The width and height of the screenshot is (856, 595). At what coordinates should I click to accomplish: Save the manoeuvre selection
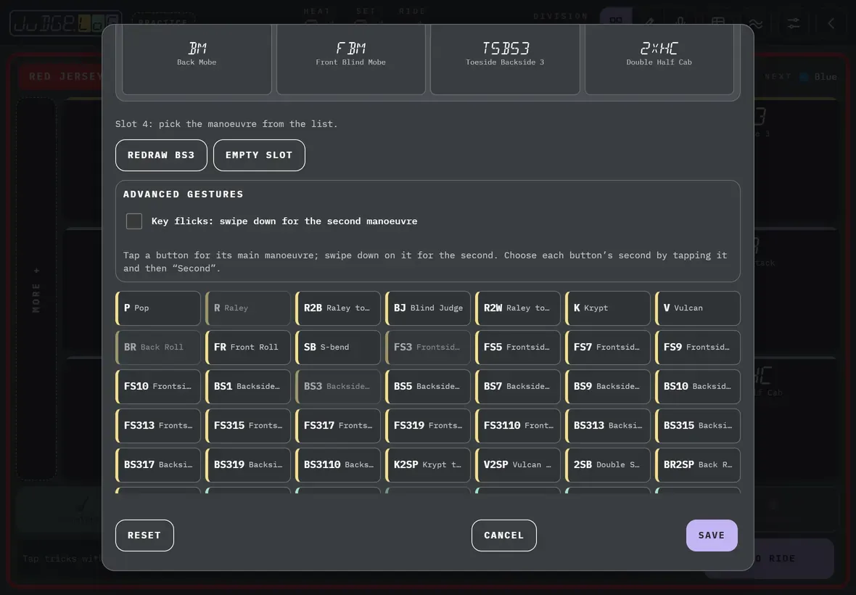712,535
